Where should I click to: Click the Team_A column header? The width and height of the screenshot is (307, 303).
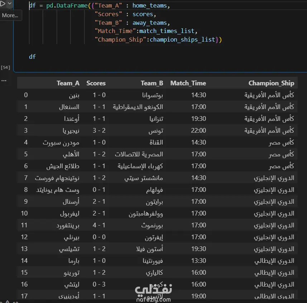pyautogui.click(x=68, y=83)
